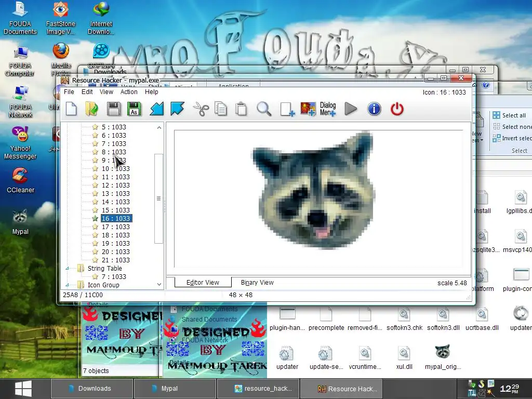Select the String Table folder node

104,269
